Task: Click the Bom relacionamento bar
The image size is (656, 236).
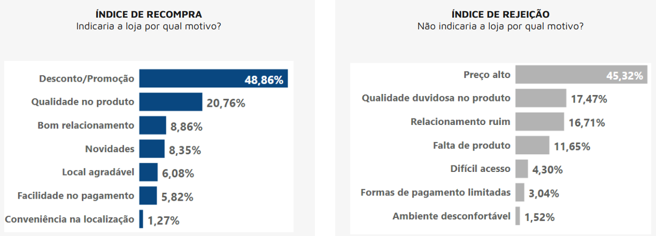Action: [153, 125]
